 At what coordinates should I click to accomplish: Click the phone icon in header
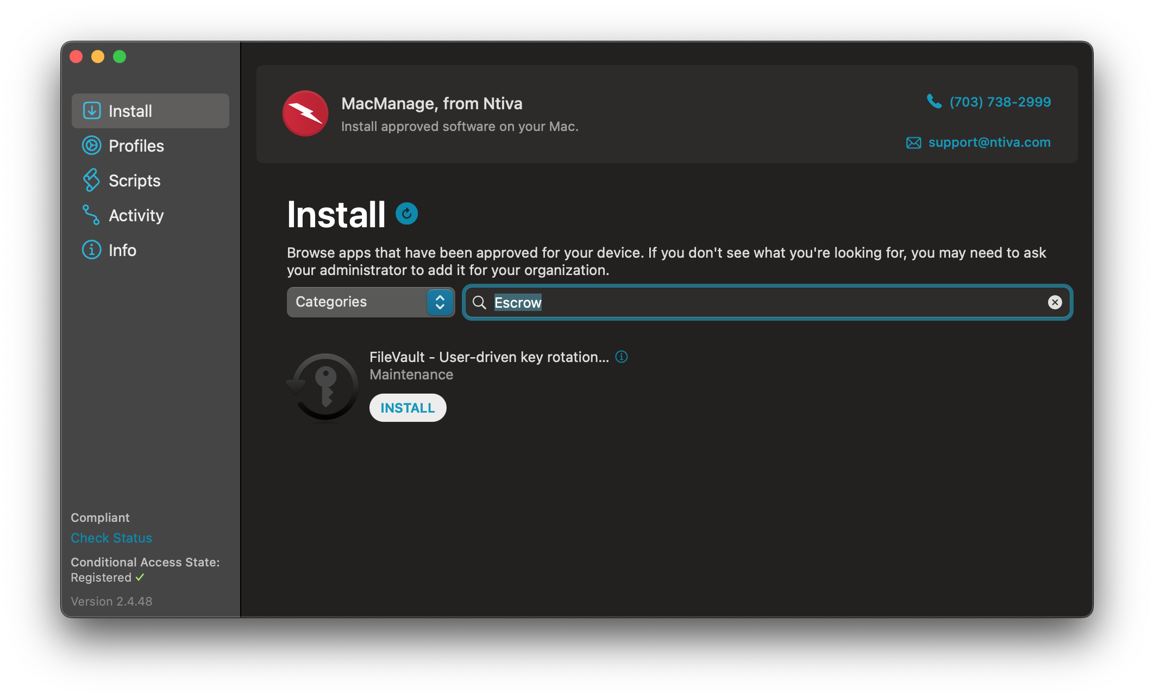tap(934, 102)
